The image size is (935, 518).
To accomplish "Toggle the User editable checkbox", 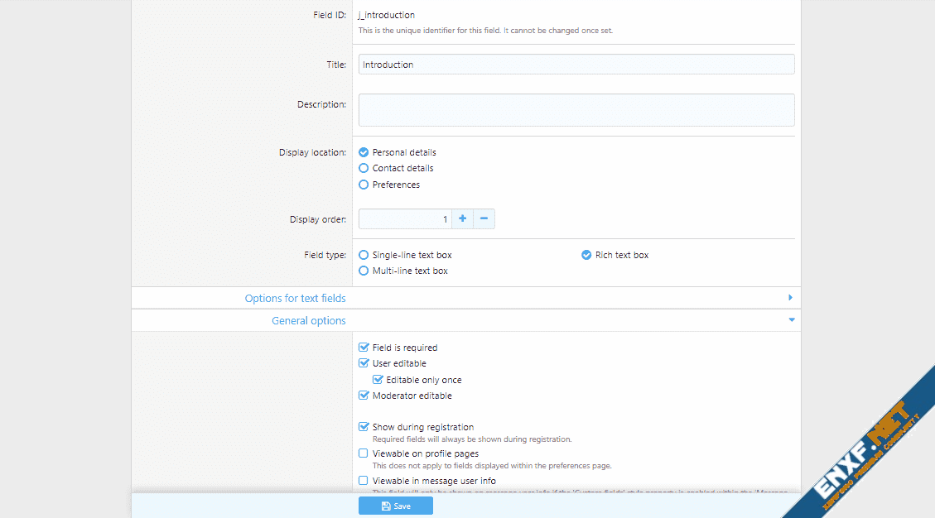I will tap(364, 363).
